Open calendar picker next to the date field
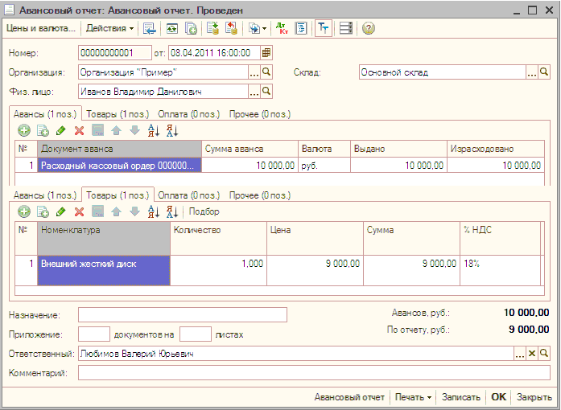 [x=267, y=52]
